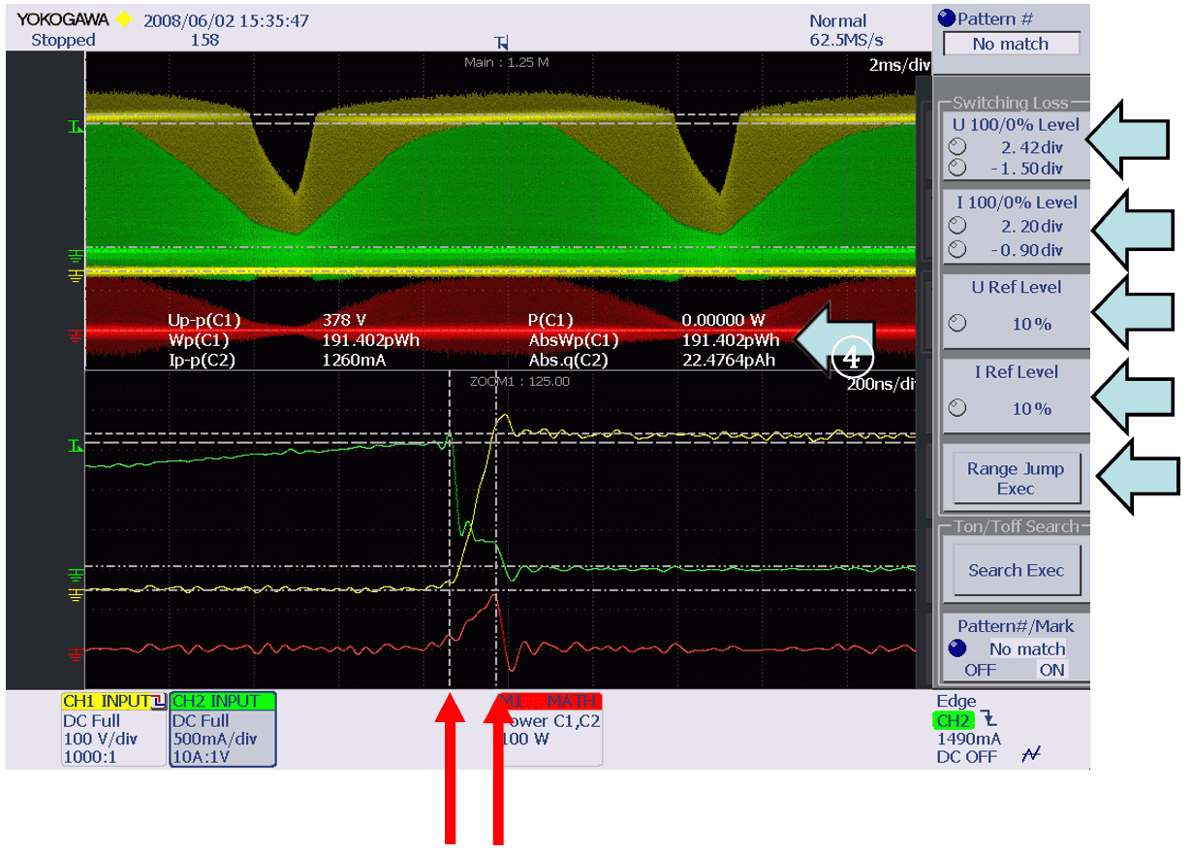Click the yellow Yokogawa diamond logo
Image resolution: width=1192 pixels, height=853 pixels.
pyautogui.click(x=123, y=19)
